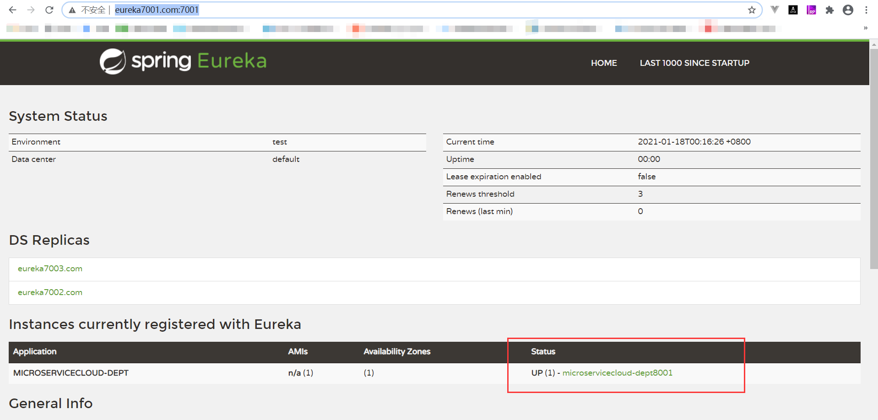Click the lease expiration value 'false'
Screen dimensions: 878x420
click(x=646, y=177)
